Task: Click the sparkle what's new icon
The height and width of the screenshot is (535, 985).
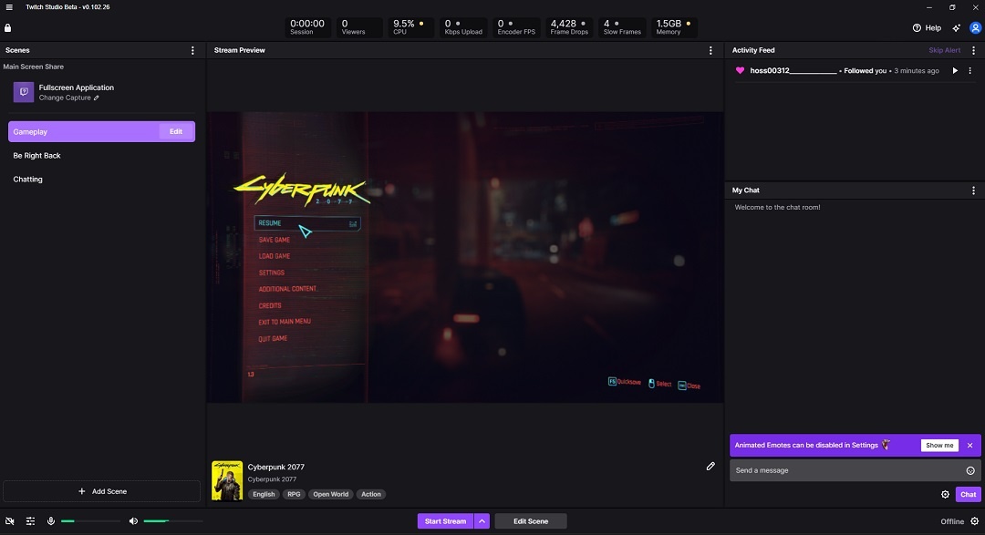Action: [x=956, y=27]
